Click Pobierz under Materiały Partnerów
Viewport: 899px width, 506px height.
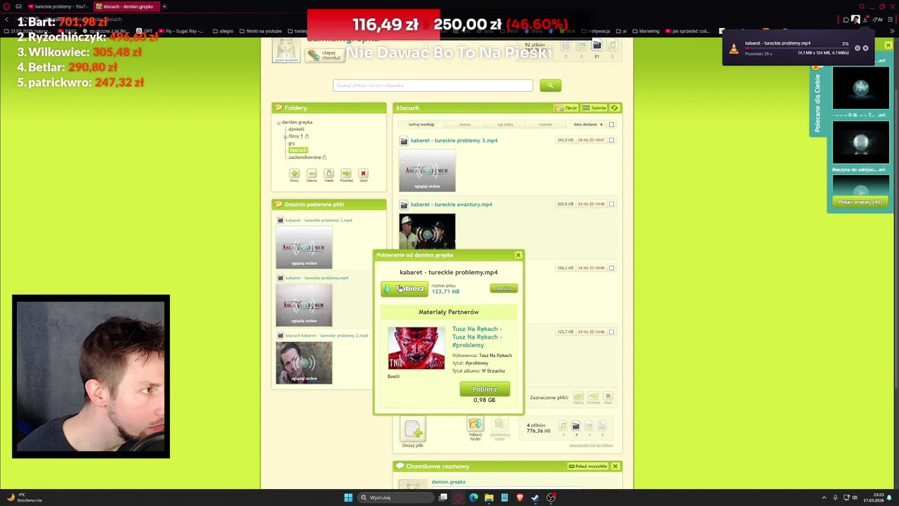pos(485,389)
